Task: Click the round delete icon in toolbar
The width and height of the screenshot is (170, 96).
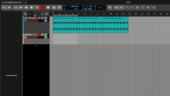Action: point(154,8)
